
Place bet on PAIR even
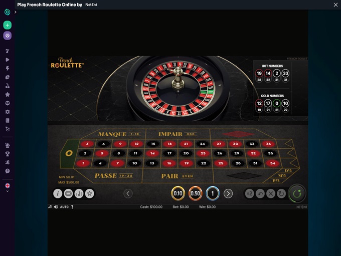178,176
